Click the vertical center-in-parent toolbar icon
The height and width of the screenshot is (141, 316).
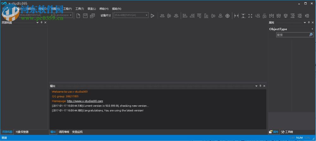(169, 16)
